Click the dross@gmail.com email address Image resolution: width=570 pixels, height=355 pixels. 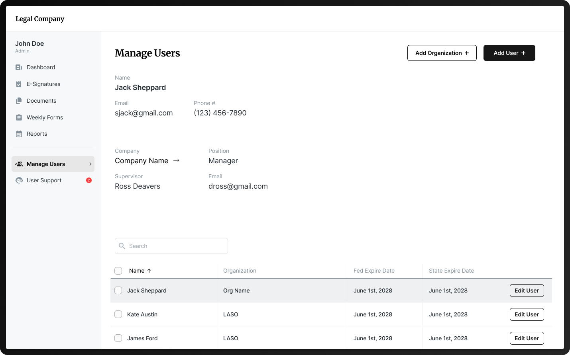(238, 186)
